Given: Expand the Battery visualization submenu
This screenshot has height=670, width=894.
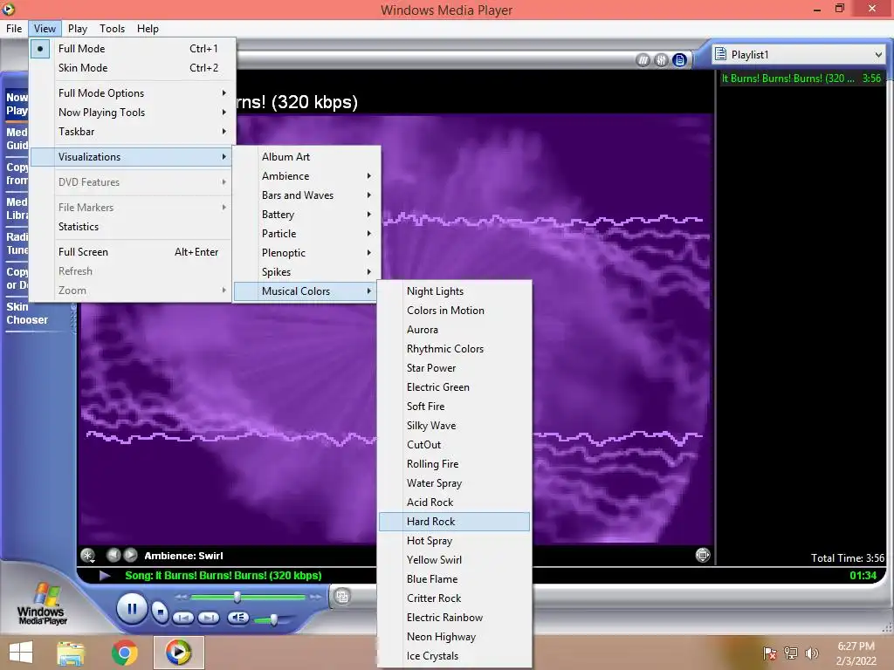Looking at the screenshot, I should pyautogui.click(x=306, y=215).
